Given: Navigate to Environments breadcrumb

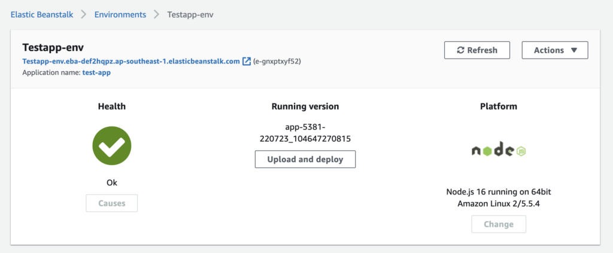Looking at the screenshot, I should 120,15.
